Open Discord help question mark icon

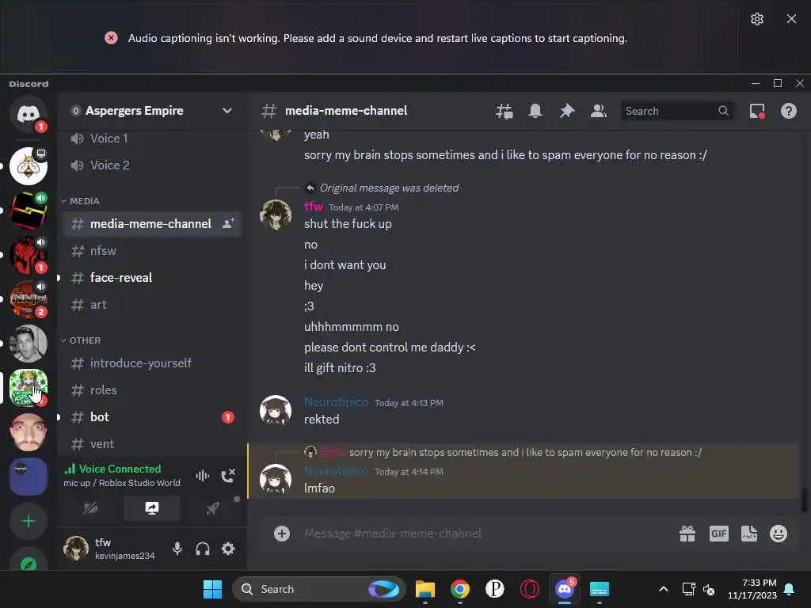[x=788, y=111]
